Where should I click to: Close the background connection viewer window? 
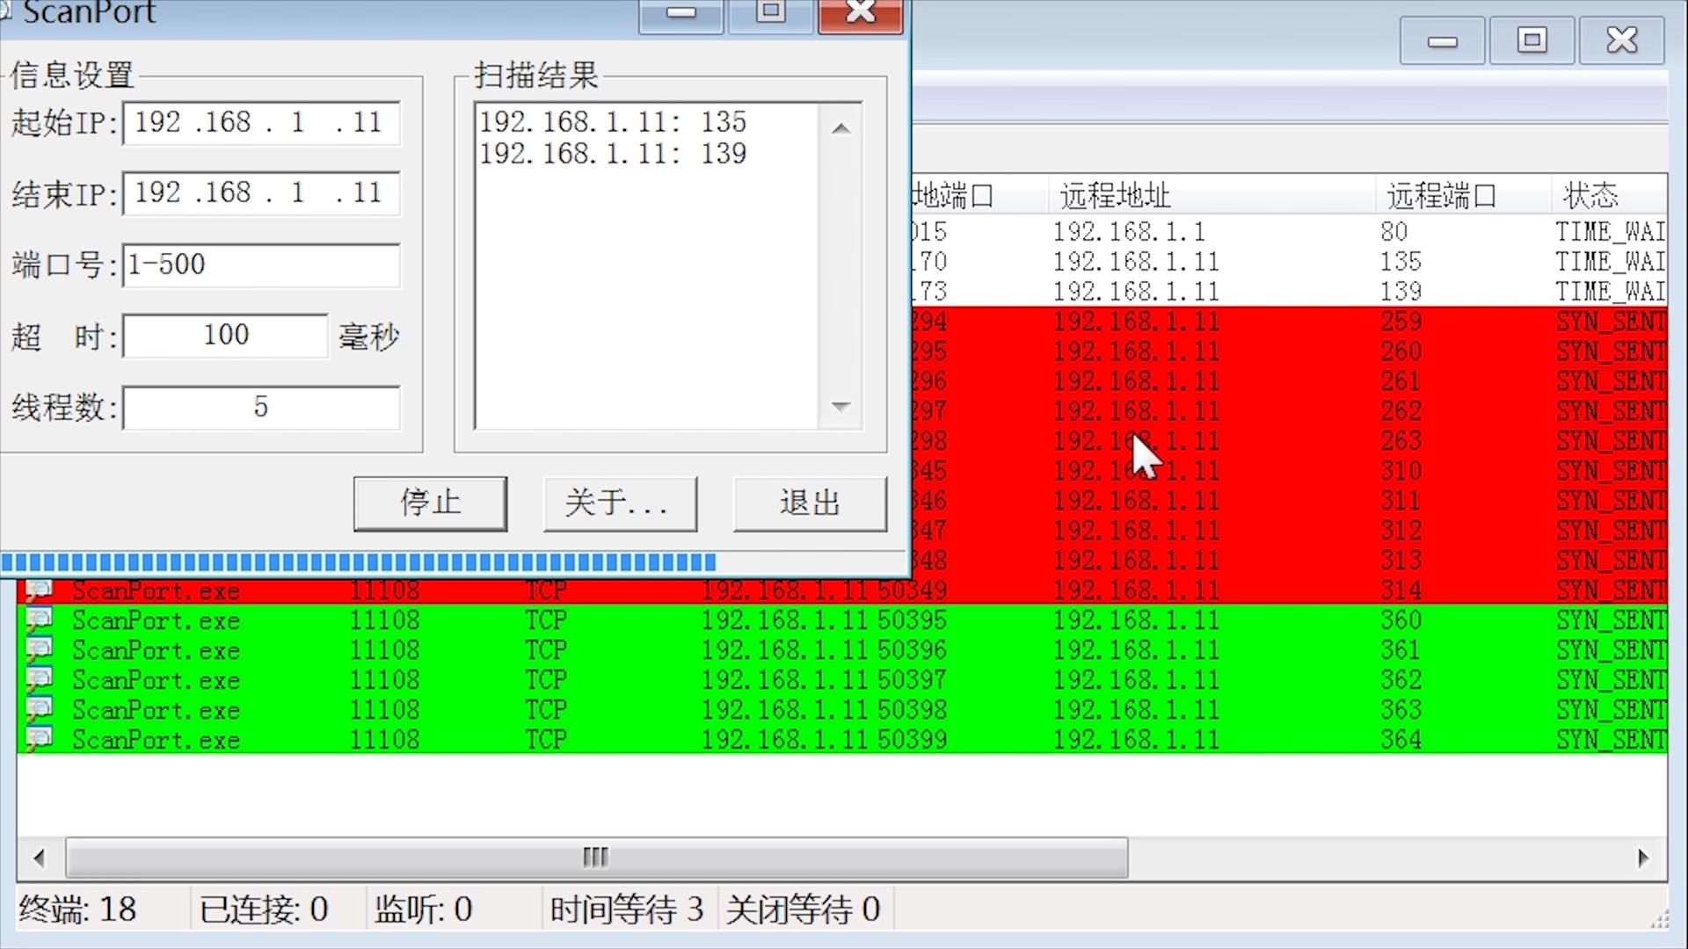pos(1622,41)
